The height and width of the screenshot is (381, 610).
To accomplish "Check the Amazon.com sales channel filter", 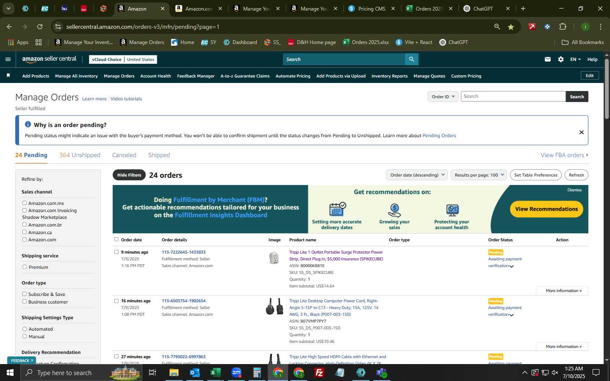I will [x=25, y=239].
